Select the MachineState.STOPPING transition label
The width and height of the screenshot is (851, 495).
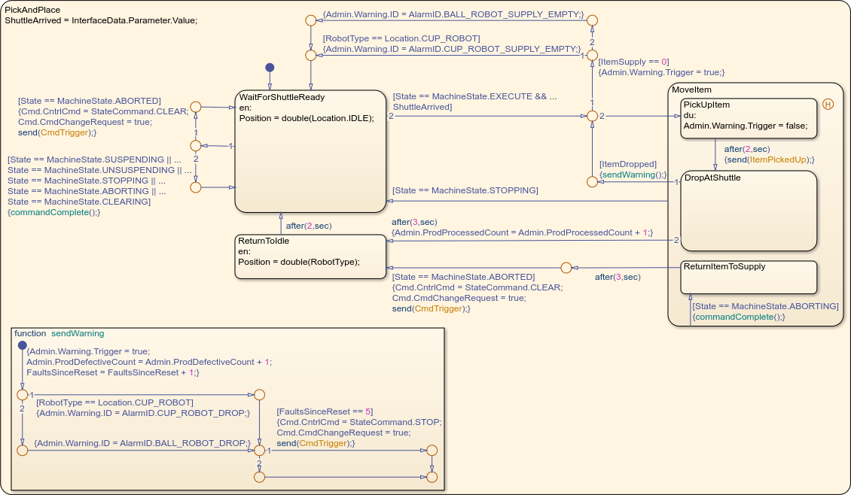(465, 191)
